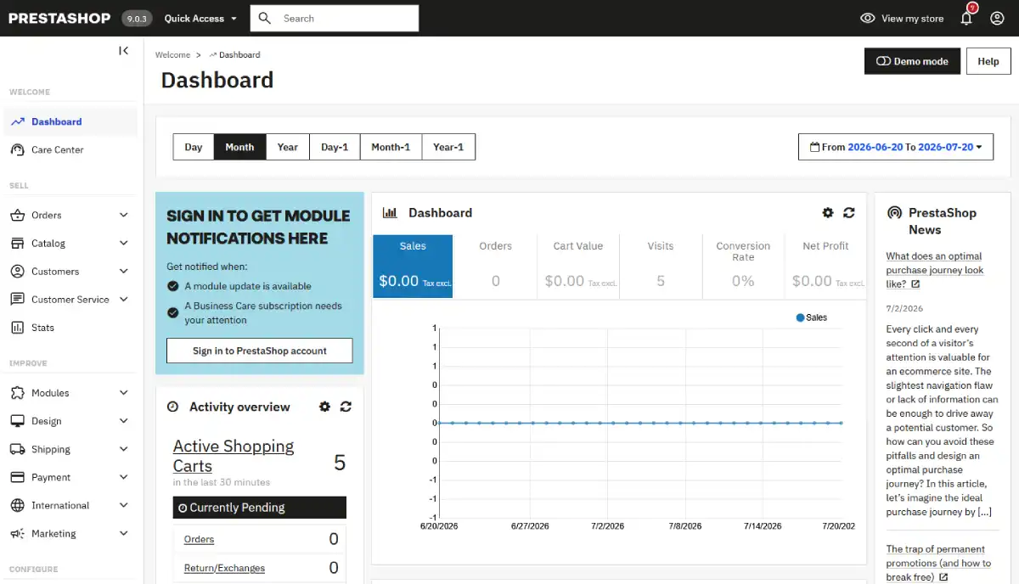
Task: Click the Orders basket icon
Action: (17, 215)
